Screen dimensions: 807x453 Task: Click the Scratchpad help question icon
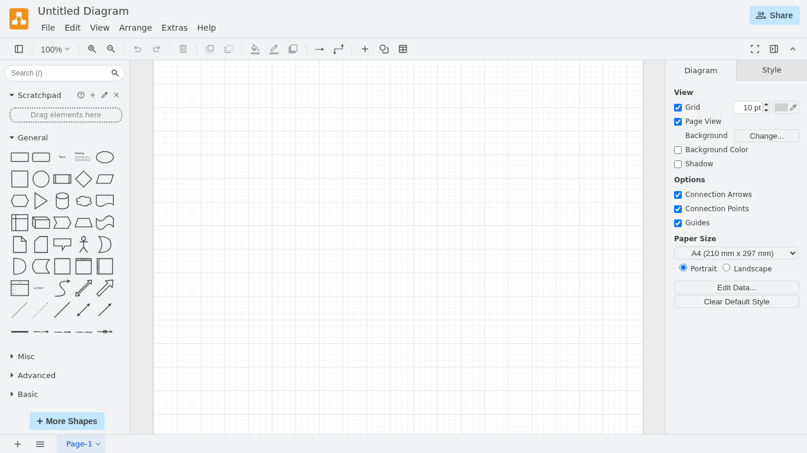tap(81, 95)
